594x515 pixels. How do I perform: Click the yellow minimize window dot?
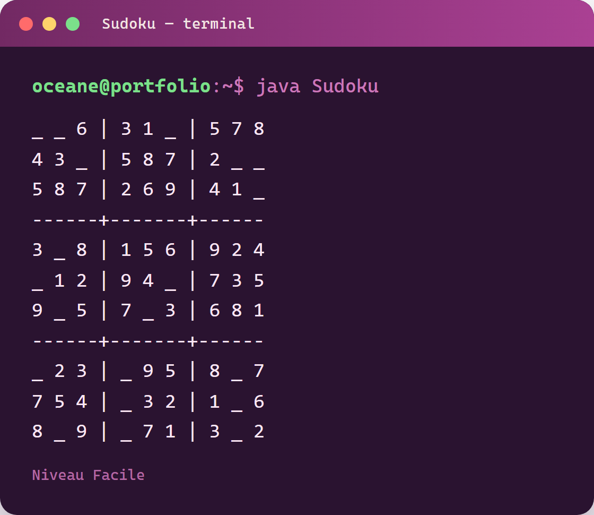point(49,24)
